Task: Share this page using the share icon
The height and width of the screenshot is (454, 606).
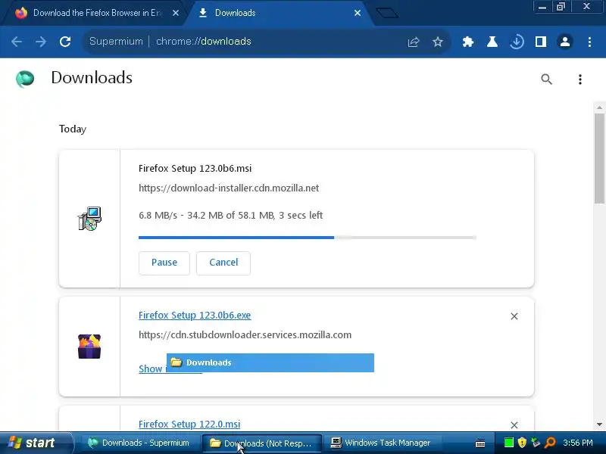Action: pyautogui.click(x=413, y=42)
